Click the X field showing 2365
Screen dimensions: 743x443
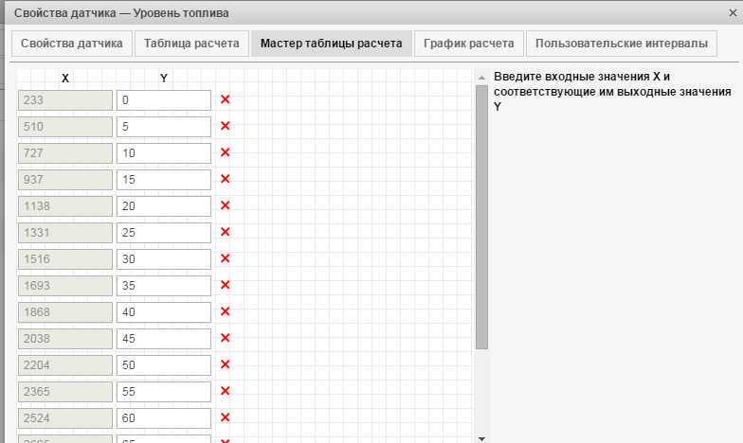click(x=64, y=391)
